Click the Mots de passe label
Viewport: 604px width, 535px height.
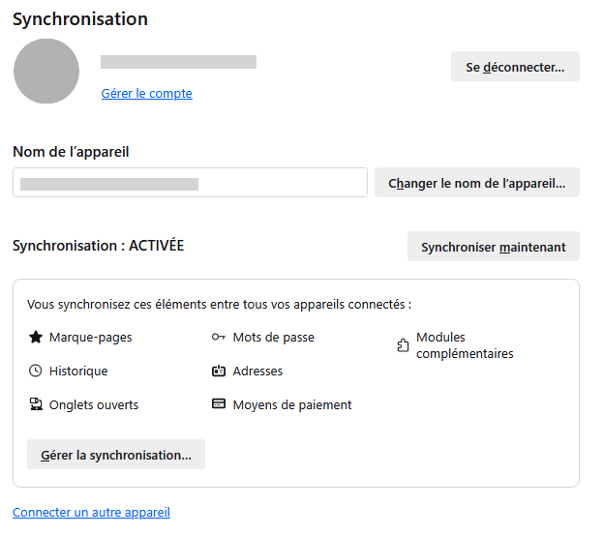[x=274, y=338]
